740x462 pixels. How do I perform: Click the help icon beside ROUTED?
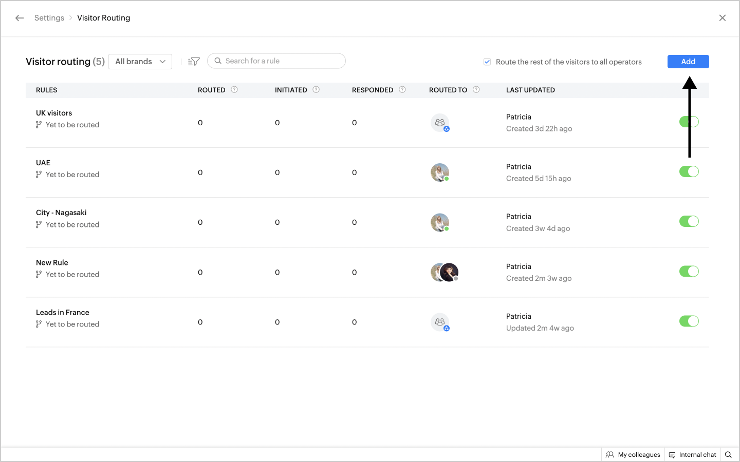[234, 90]
